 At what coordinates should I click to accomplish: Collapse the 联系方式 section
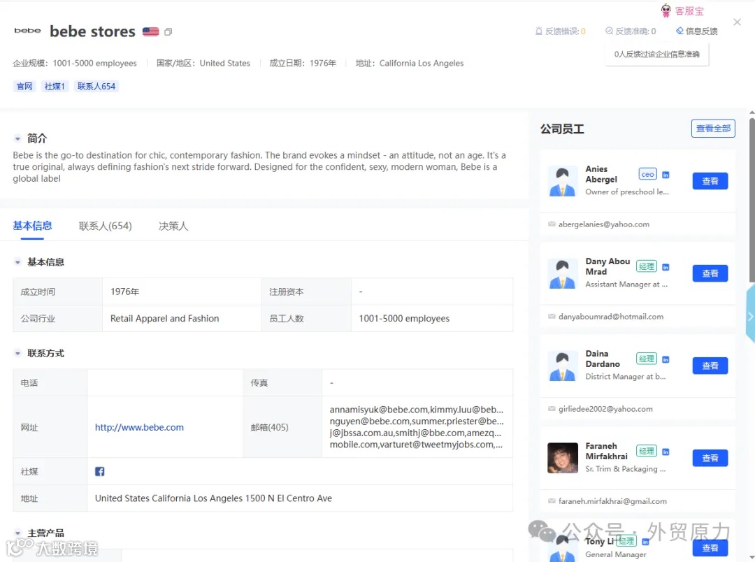coord(17,354)
